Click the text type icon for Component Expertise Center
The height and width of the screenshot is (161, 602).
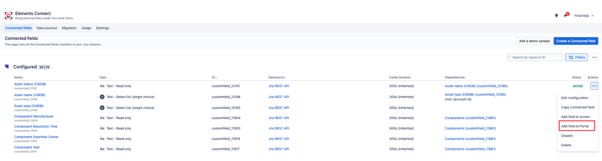click(102, 138)
